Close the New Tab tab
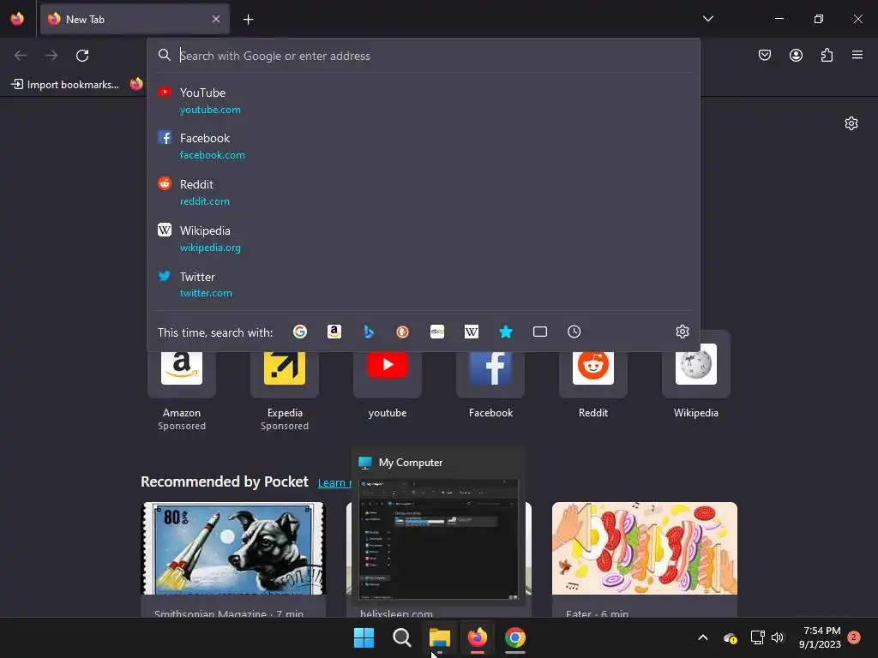Screen dimensions: 878x658 216,19
